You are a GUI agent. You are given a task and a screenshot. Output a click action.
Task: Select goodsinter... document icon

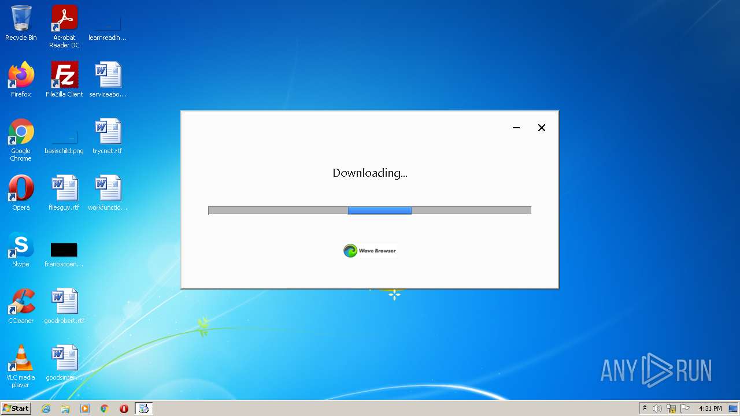(64, 363)
